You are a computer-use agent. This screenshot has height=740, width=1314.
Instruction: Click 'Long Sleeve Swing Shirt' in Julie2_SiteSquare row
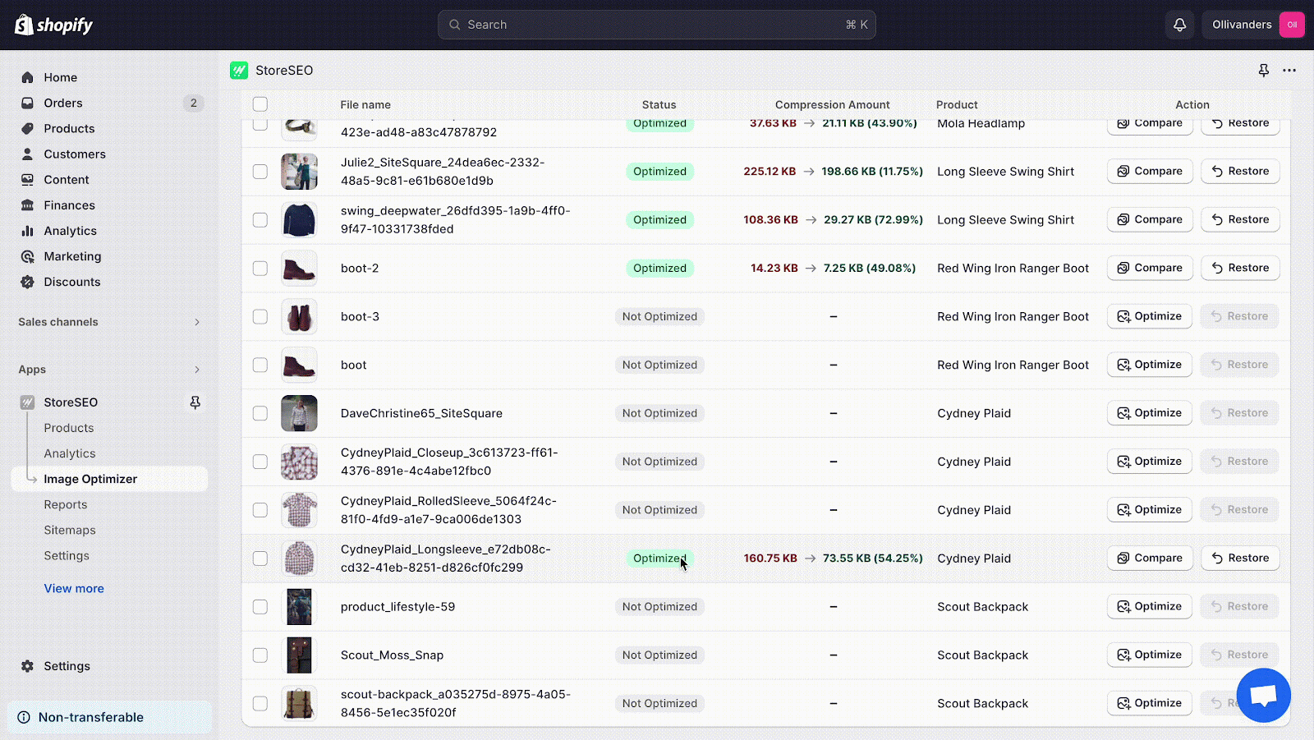pos(1005,172)
